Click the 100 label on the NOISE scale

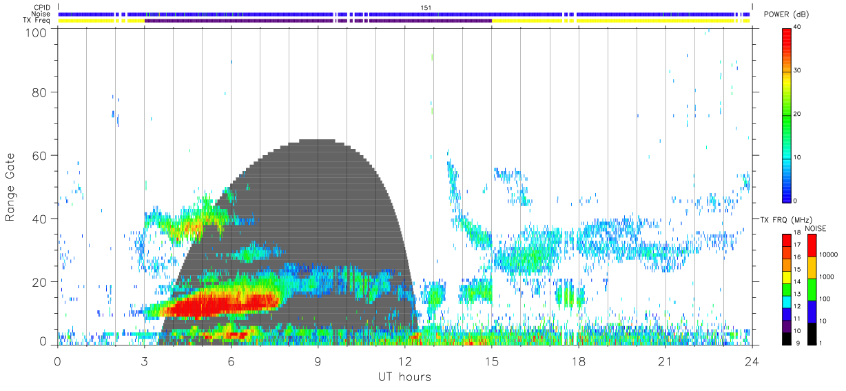click(x=825, y=300)
